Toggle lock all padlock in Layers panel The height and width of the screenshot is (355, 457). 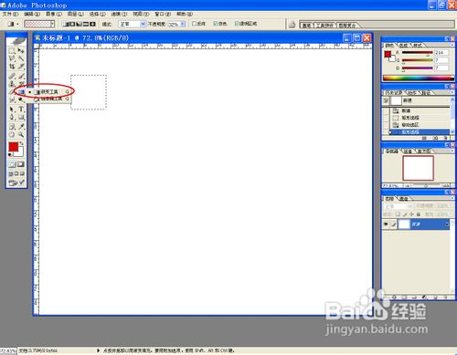click(418, 214)
